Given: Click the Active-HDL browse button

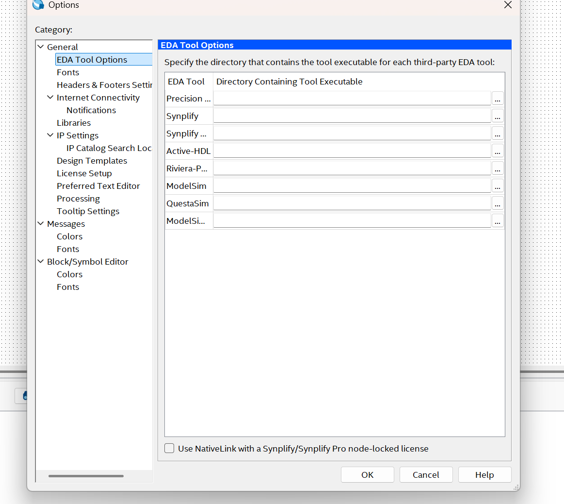Looking at the screenshot, I should pos(498,151).
